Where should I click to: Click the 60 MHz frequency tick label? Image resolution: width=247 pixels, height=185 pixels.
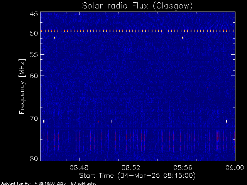(34, 76)
